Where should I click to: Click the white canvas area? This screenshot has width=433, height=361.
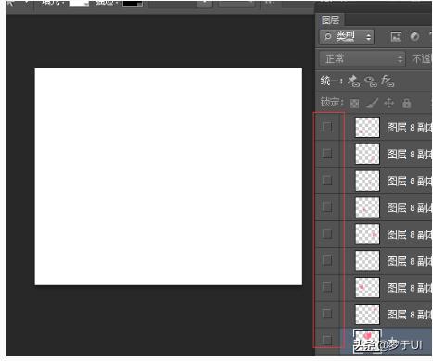[169, 177]
